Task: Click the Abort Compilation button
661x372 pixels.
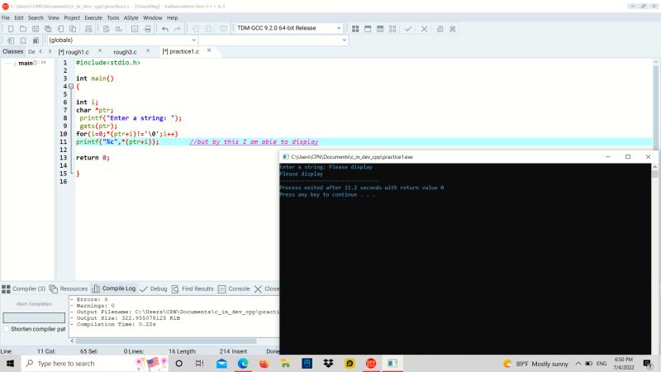Action: tap(34, 304)
